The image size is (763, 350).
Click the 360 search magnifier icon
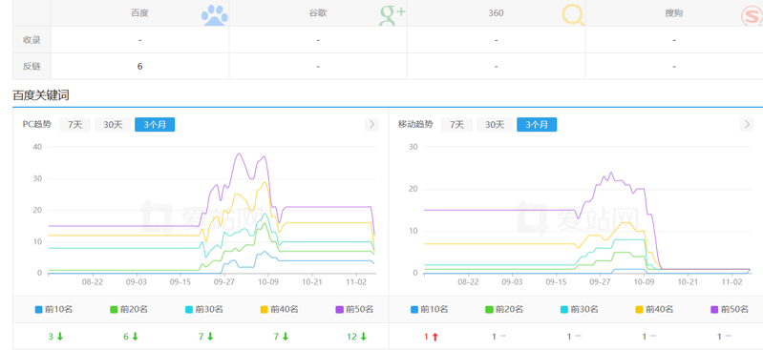point(573,15)
